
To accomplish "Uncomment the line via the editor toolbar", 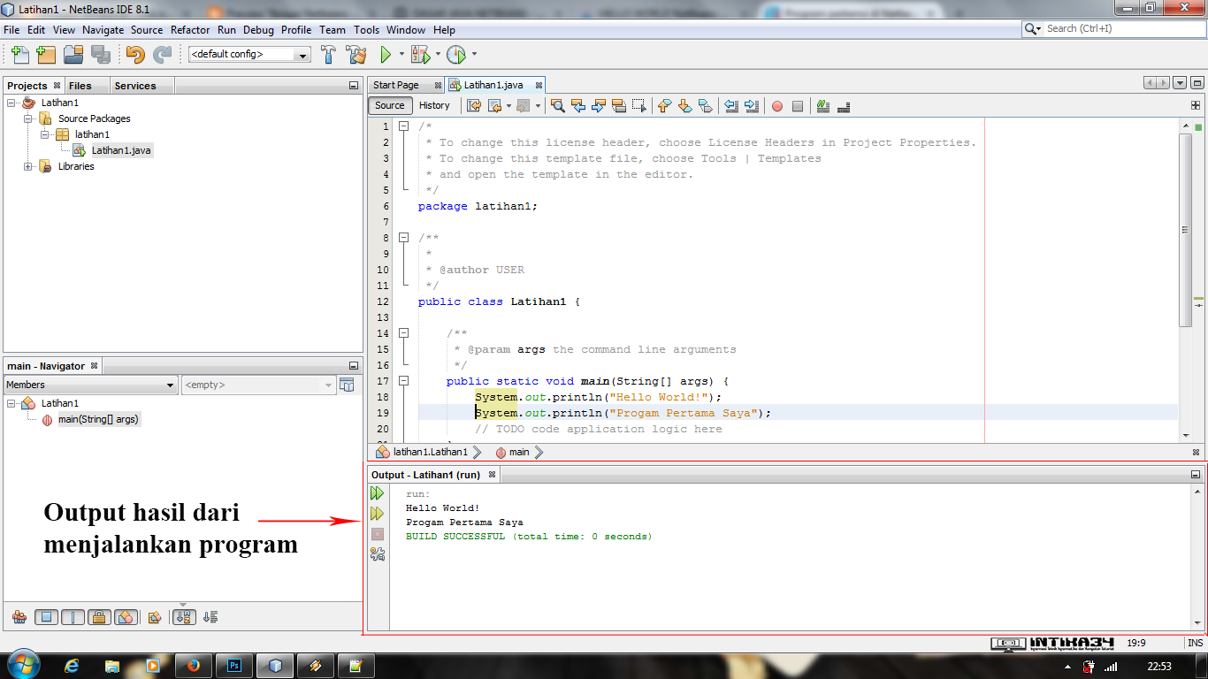I will tap(843, 106).
